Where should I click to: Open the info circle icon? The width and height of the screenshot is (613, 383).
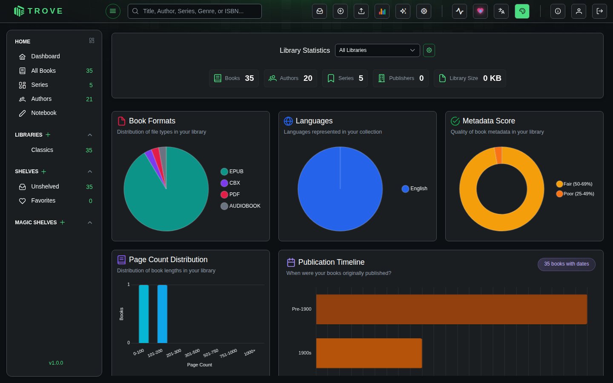[558, 11]
